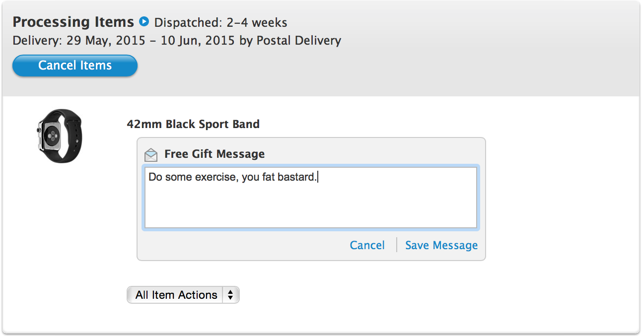Open the Apple Watch product thumbnail

tap(59, 135)
